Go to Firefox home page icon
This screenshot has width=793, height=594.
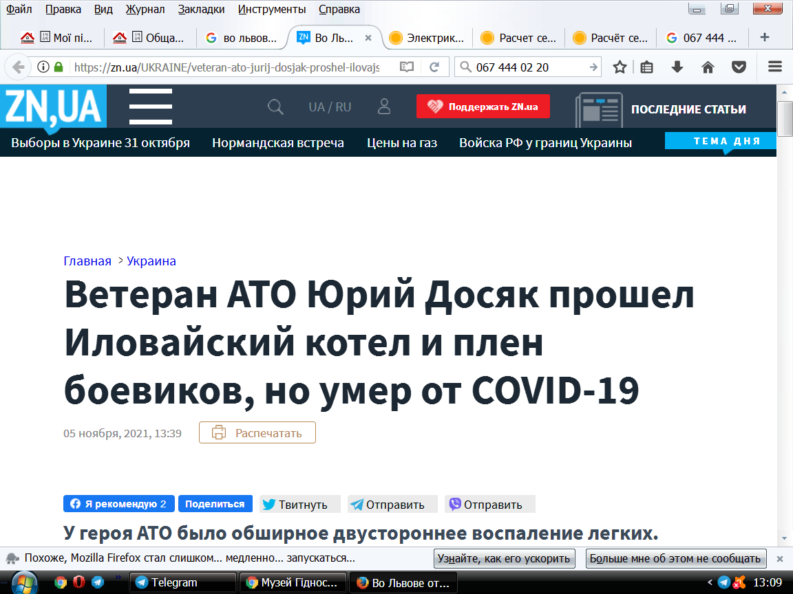pyautogui.click(x=708, y=67)
